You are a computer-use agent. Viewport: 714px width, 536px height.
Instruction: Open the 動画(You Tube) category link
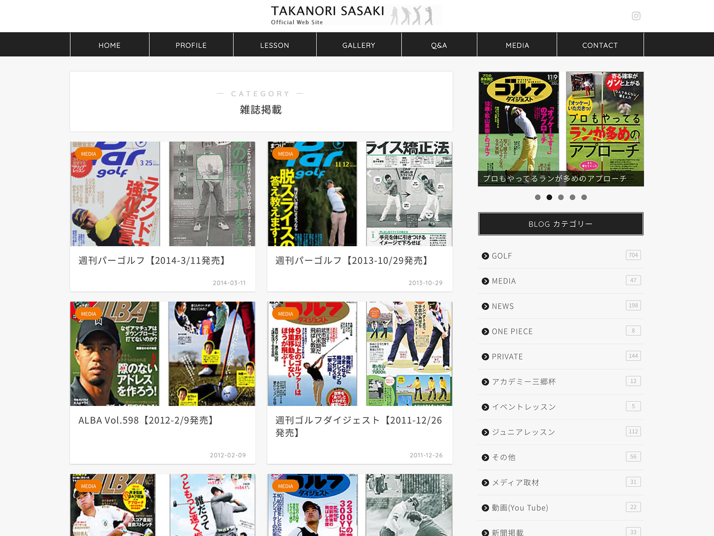519,508
